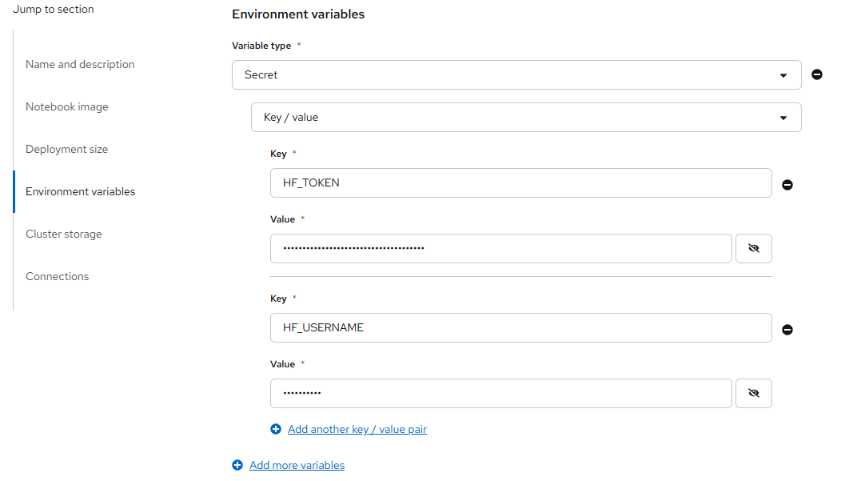This screenshot has height=481, width=841.
Task: Focus the HF_TOKEN key input field
Action: pyautogui.click(x=521, y=182)
